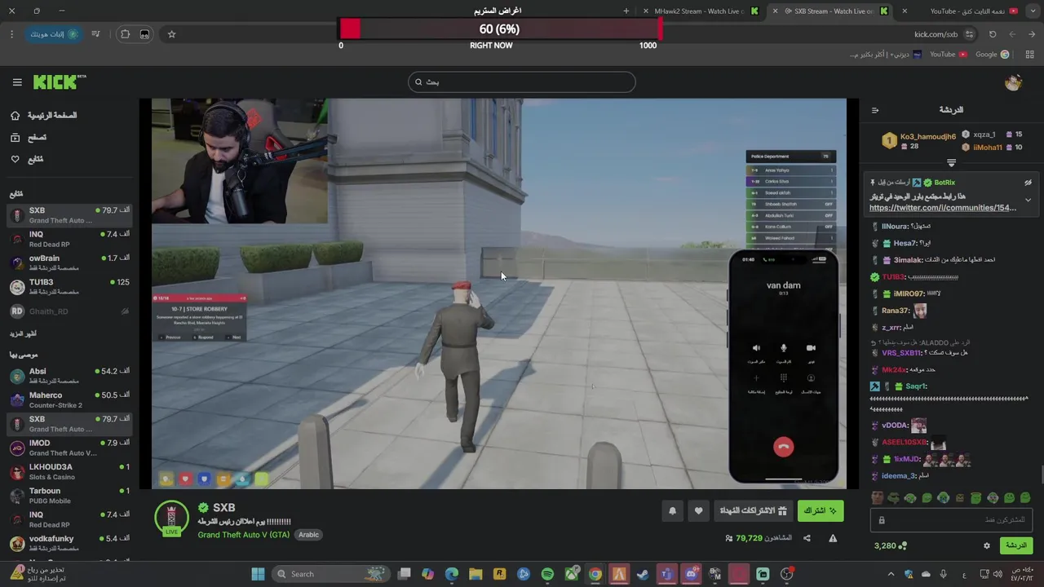This screenshot has width=1044, height=587.
Task: Open YouTube bookmark
Action: pos(947,55)
